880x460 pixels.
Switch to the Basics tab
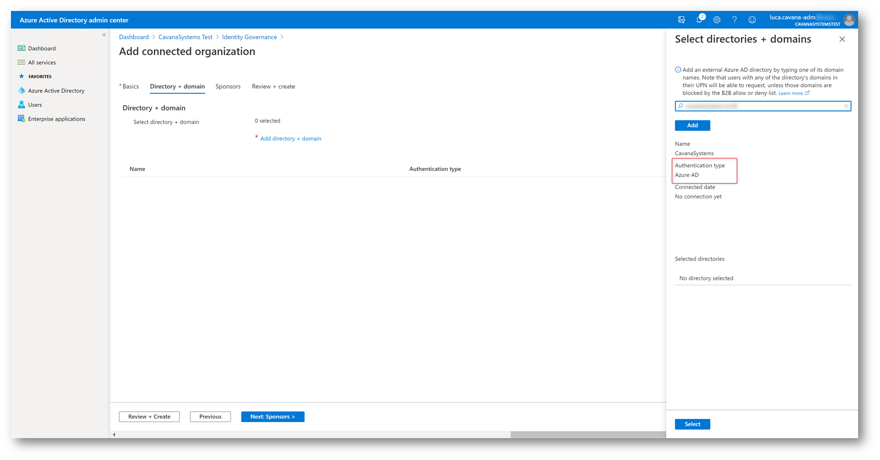pyautogui.click(x=130, y=86)
